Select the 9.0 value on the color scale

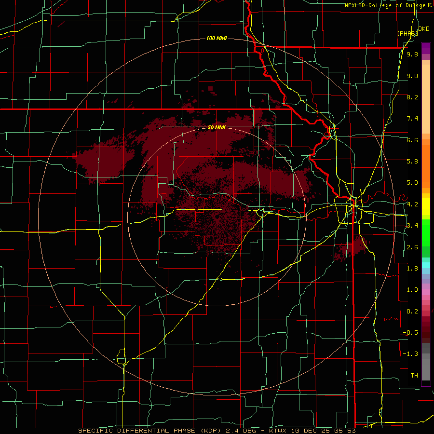[412, 76]
